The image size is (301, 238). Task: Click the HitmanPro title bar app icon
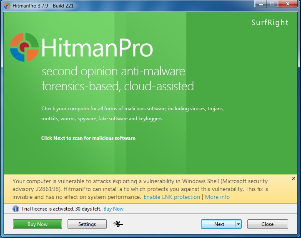coord(7,5)
